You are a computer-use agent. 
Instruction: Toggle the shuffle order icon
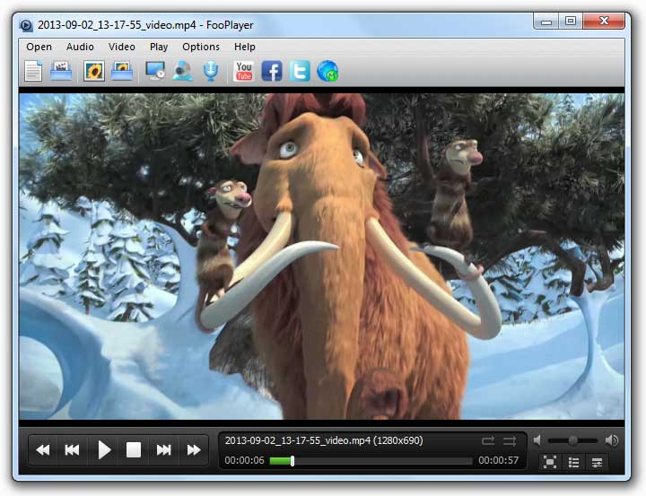[510, 441]
